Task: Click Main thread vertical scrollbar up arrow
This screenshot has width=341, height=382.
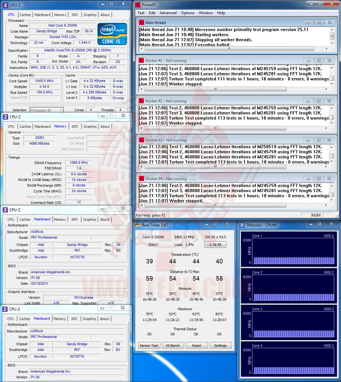Action: (332, 29)
